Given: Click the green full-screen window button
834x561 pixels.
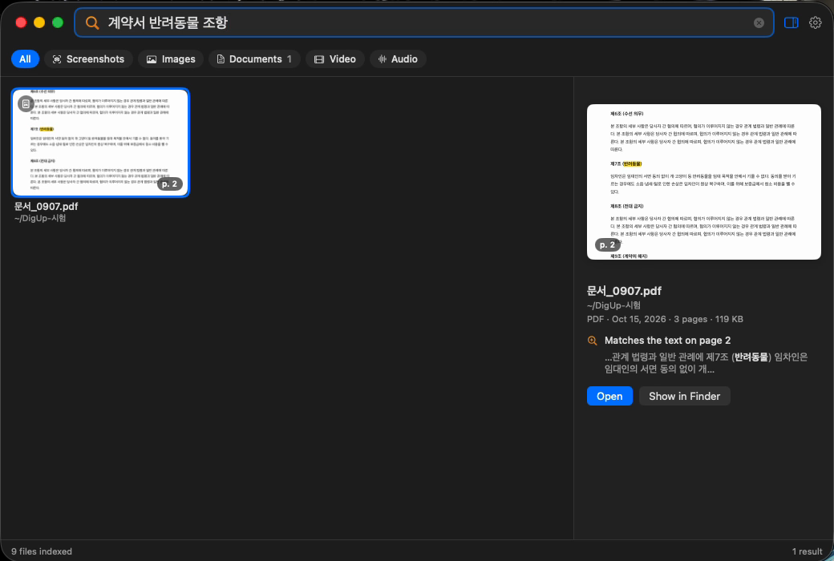Looking at the screenshot, I should pos(58,22).
